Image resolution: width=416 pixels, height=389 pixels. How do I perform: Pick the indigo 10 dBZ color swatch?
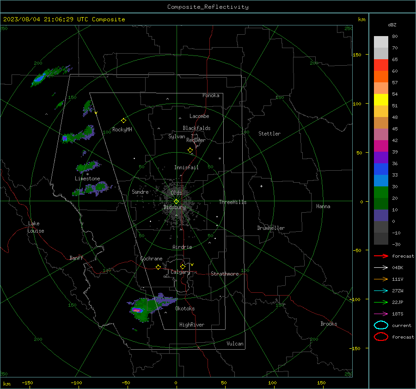pos(381,216)
